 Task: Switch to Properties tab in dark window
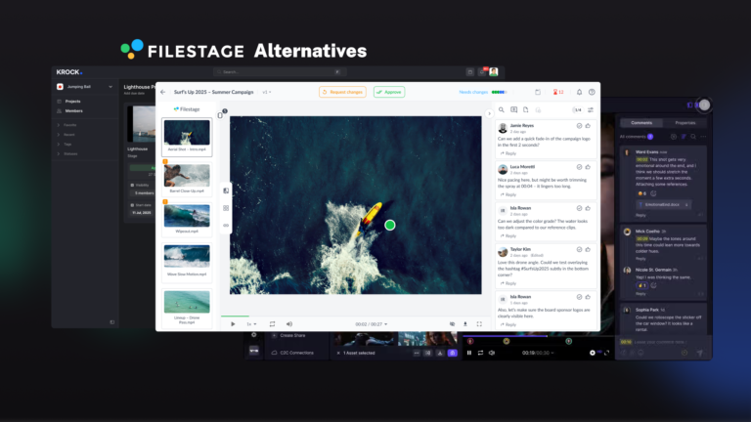coord(685,123)
